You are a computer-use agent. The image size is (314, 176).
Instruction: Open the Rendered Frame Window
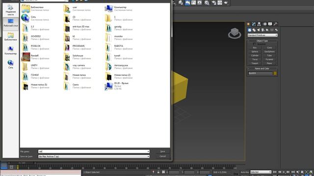[x=220, y=2]
